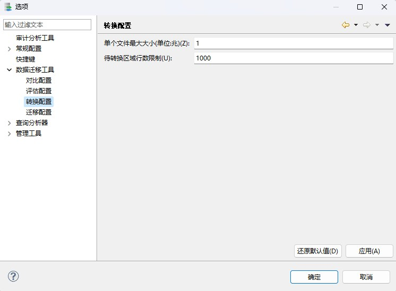Click the 取消 button
The image size is (396, 291).
pyautogui.click(x=366, y=277)
